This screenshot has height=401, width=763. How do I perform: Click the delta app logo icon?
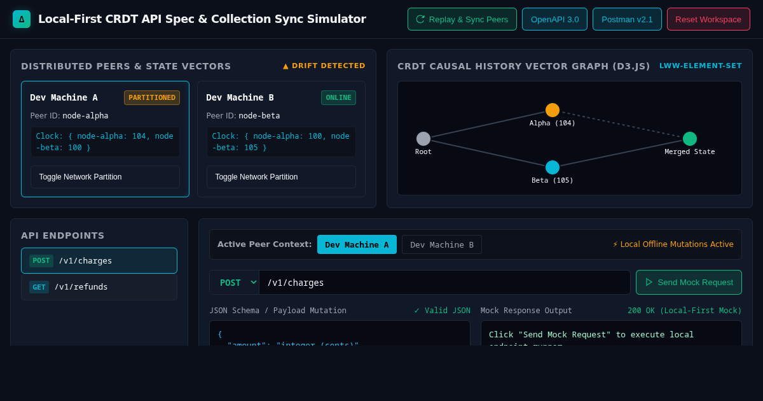pyautogui.click(x=22, y=19)
